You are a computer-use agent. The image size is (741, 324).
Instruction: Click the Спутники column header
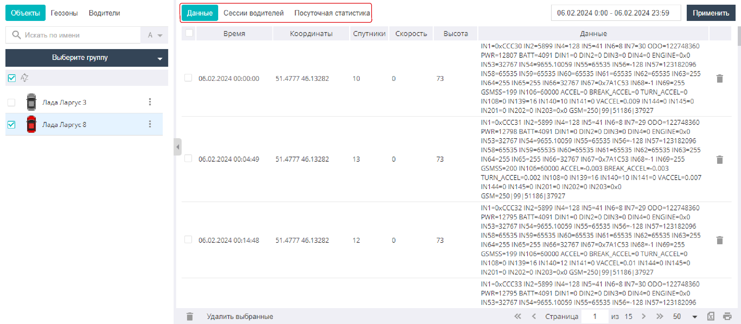pyautogui.click(x=369, y=34)
